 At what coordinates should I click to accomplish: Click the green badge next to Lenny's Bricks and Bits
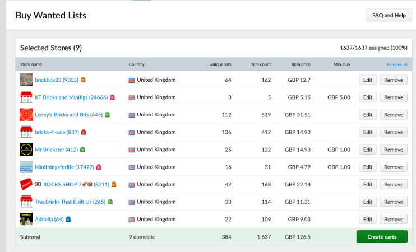pos(107,115)
